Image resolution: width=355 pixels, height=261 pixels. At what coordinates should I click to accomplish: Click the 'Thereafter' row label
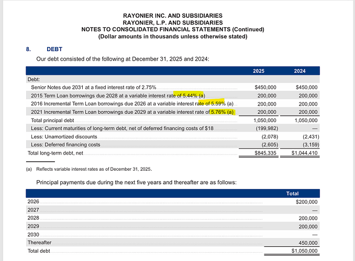pos(39,243)
